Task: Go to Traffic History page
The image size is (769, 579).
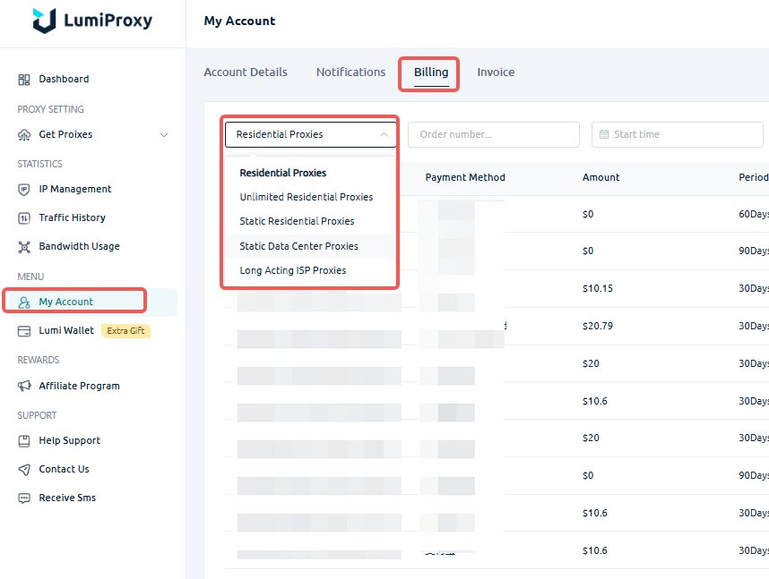Action: pyautogui.click(x=72, y=217)
